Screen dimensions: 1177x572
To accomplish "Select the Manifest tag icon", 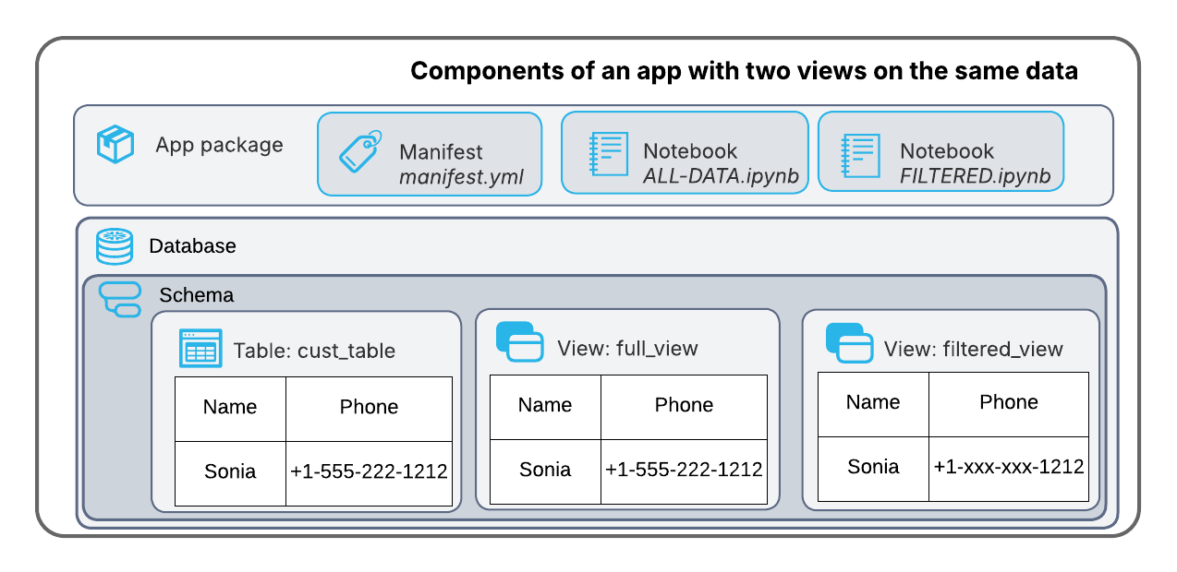I will coord(359,151).
